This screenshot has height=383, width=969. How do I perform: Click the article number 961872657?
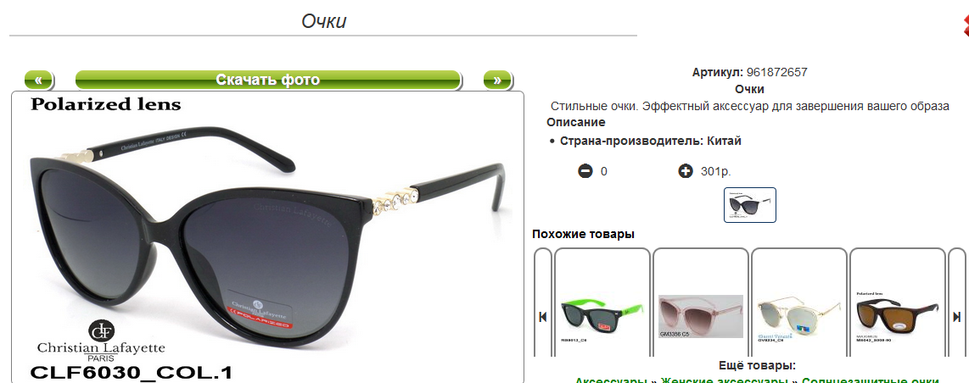click(776, 72)
